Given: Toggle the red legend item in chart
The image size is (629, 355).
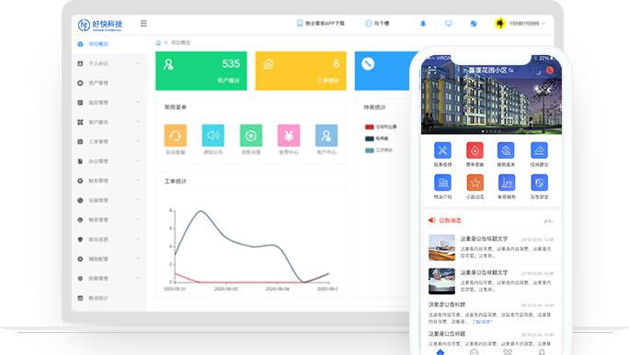Looking at the screenshot, I should point(381,127).
